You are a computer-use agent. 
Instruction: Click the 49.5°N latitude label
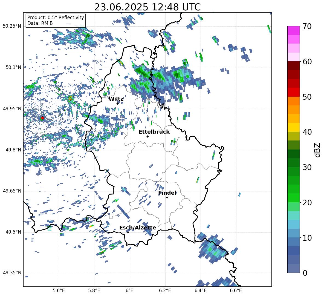tap(13, 232)
